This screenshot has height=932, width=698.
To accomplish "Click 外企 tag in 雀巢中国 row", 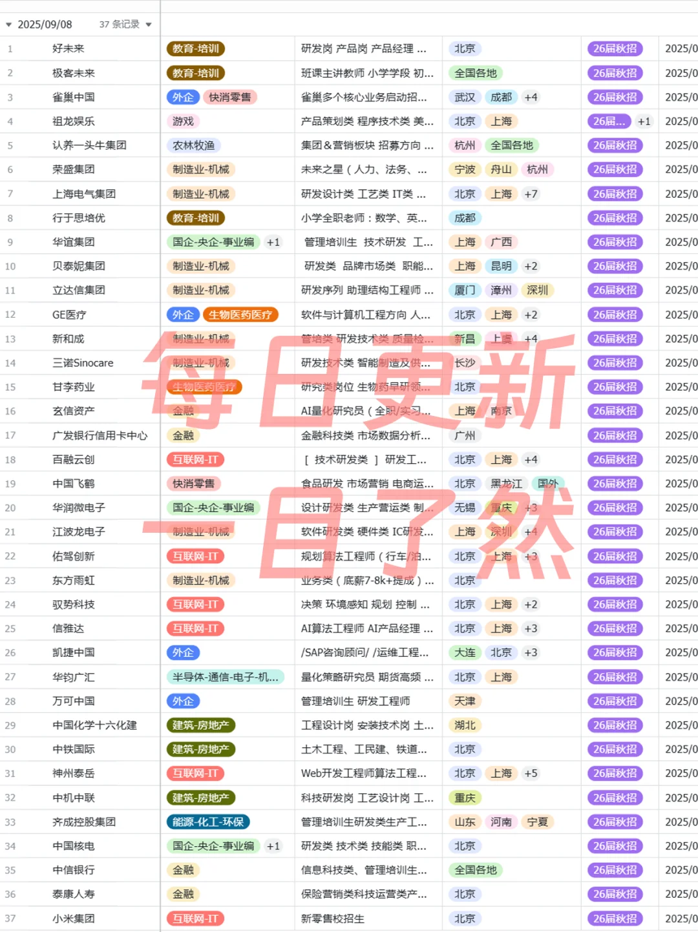I will tap(183, 97).
